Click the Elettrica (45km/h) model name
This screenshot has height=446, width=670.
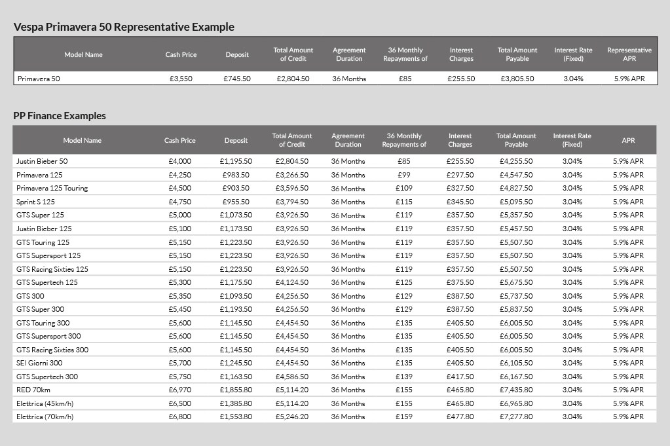[45, 403]
